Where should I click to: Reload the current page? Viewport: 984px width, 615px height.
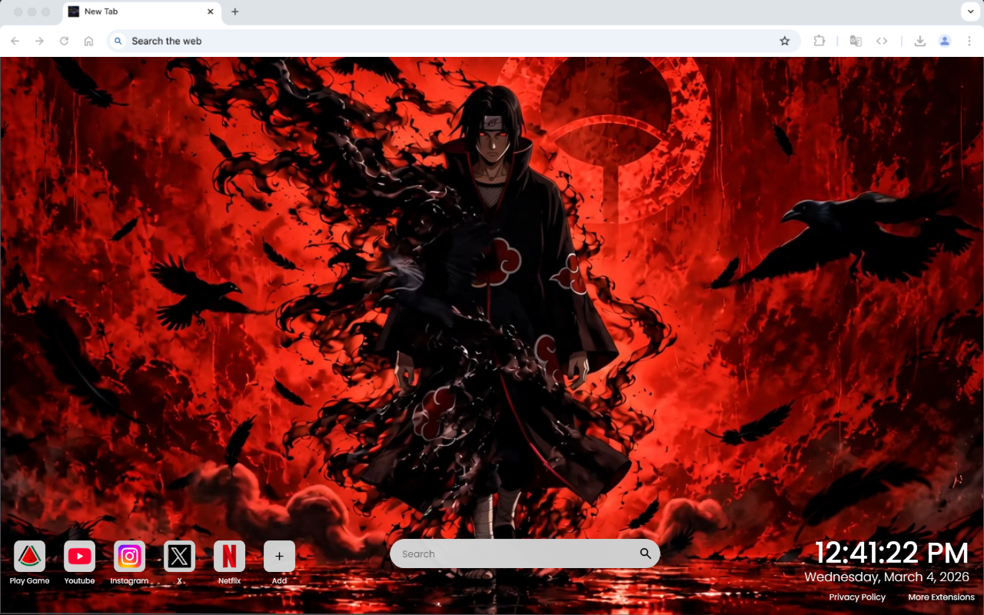point(65,41)
